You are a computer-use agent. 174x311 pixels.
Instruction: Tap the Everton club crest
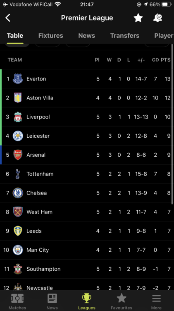click(x=18, y=79)
